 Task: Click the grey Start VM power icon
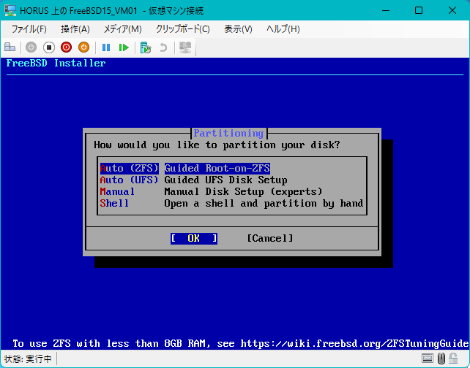click(31, 47)
